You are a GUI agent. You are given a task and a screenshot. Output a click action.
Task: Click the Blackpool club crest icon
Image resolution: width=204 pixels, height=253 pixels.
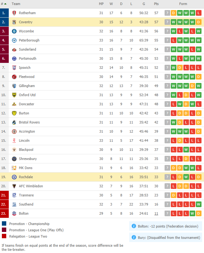(x=14, y=150)
